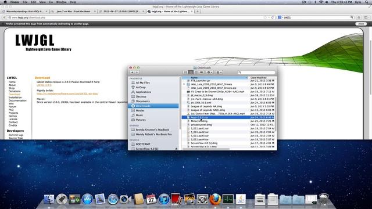Open the App Store Dock icon
The width and height of the screenshot is (372, 209).
tap(87, 199)
